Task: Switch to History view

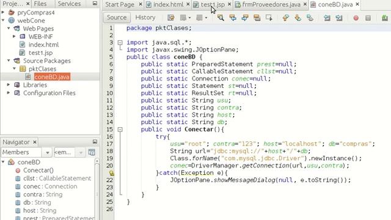Action: tap(145, 18)
